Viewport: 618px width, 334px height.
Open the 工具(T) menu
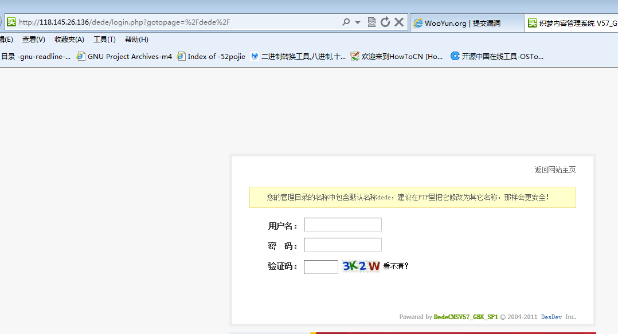[x=104, y=40]
